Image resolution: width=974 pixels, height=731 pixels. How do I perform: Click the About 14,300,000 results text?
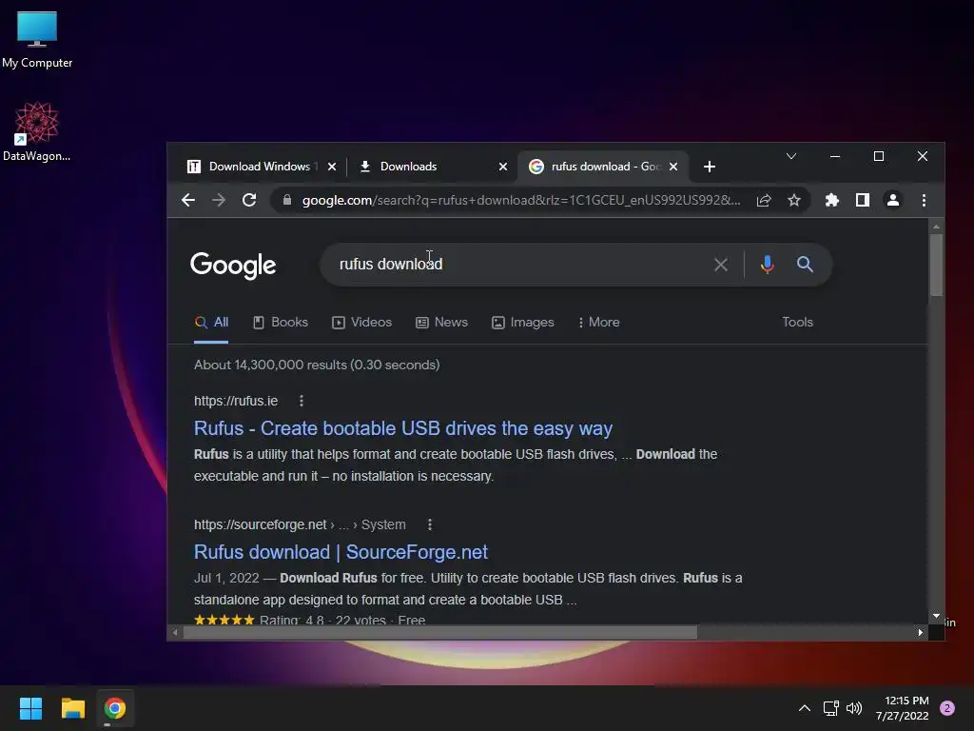tap(317, 365)
